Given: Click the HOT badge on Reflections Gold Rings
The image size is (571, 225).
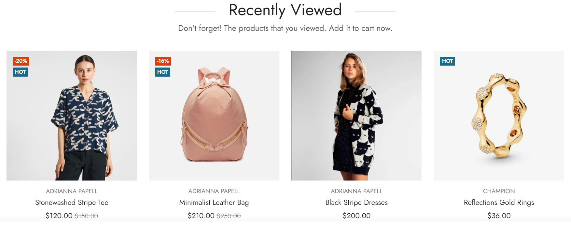Looking at the screenshot, I should pos(448,61).
